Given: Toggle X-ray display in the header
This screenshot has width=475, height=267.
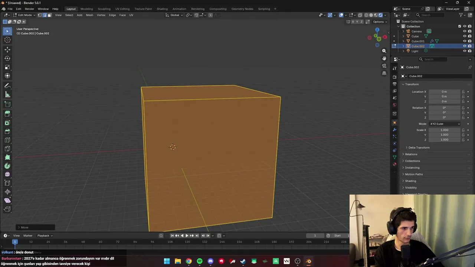Looking at the screenshot, I should pos(360,15).
